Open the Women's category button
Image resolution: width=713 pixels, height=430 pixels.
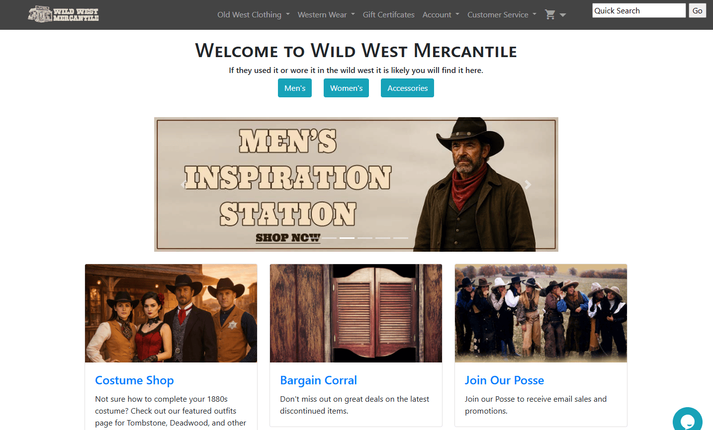(x=346, y=88)
